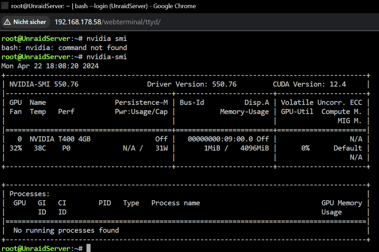Open the 'Nicht sicher' security info chip
Screen dimensions: 379x252
point(26,22)
